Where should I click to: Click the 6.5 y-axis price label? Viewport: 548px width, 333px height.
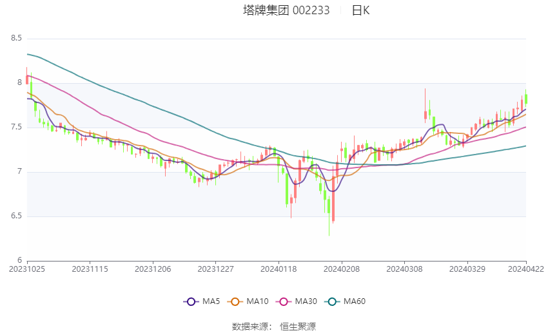(16, 216)
